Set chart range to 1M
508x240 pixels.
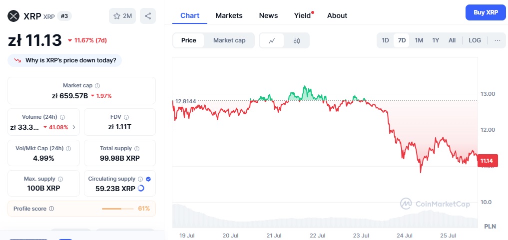(x=419, y=40)
